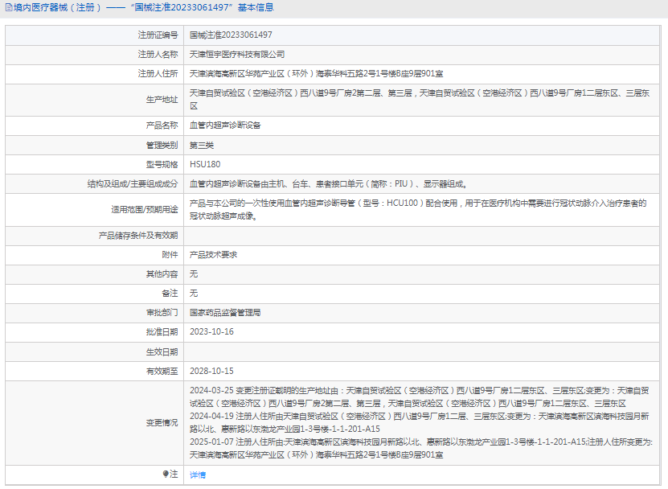Click the 结构及组成/主要组成成分 label
Image resolution: width=668 pixels, height=489 pixels.
(x=133, y=184)
